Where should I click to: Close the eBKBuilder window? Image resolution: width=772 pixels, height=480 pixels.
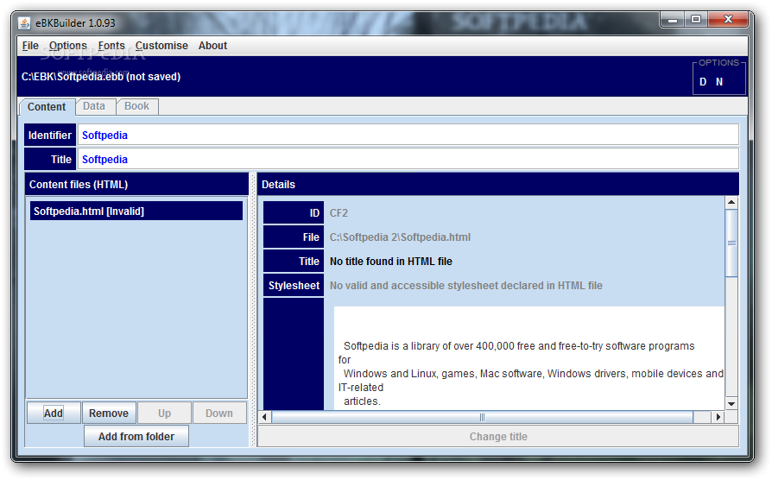pos(728,20)
